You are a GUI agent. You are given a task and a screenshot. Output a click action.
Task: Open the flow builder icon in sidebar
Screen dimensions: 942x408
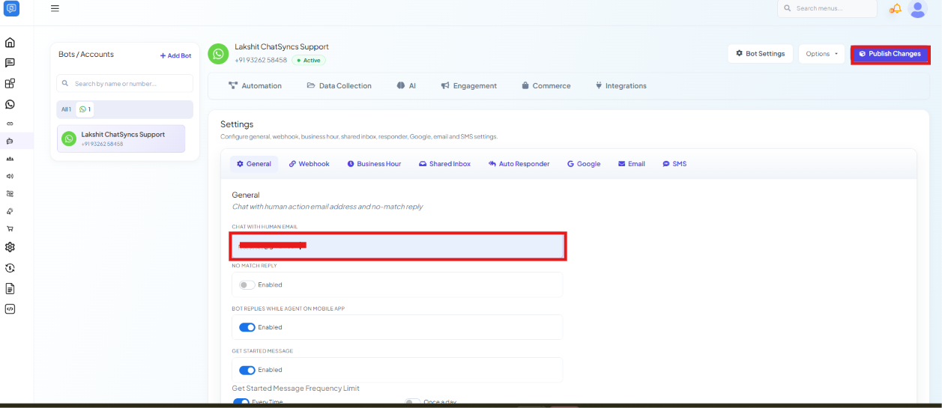pyautogui.click(x=10, y=193)
